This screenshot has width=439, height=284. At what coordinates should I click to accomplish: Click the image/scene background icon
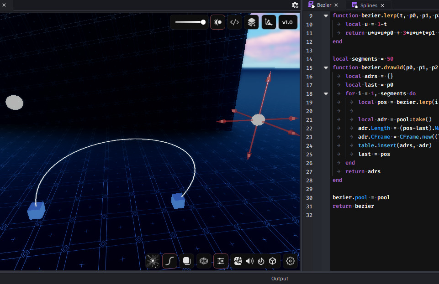[x=238, y=261]
